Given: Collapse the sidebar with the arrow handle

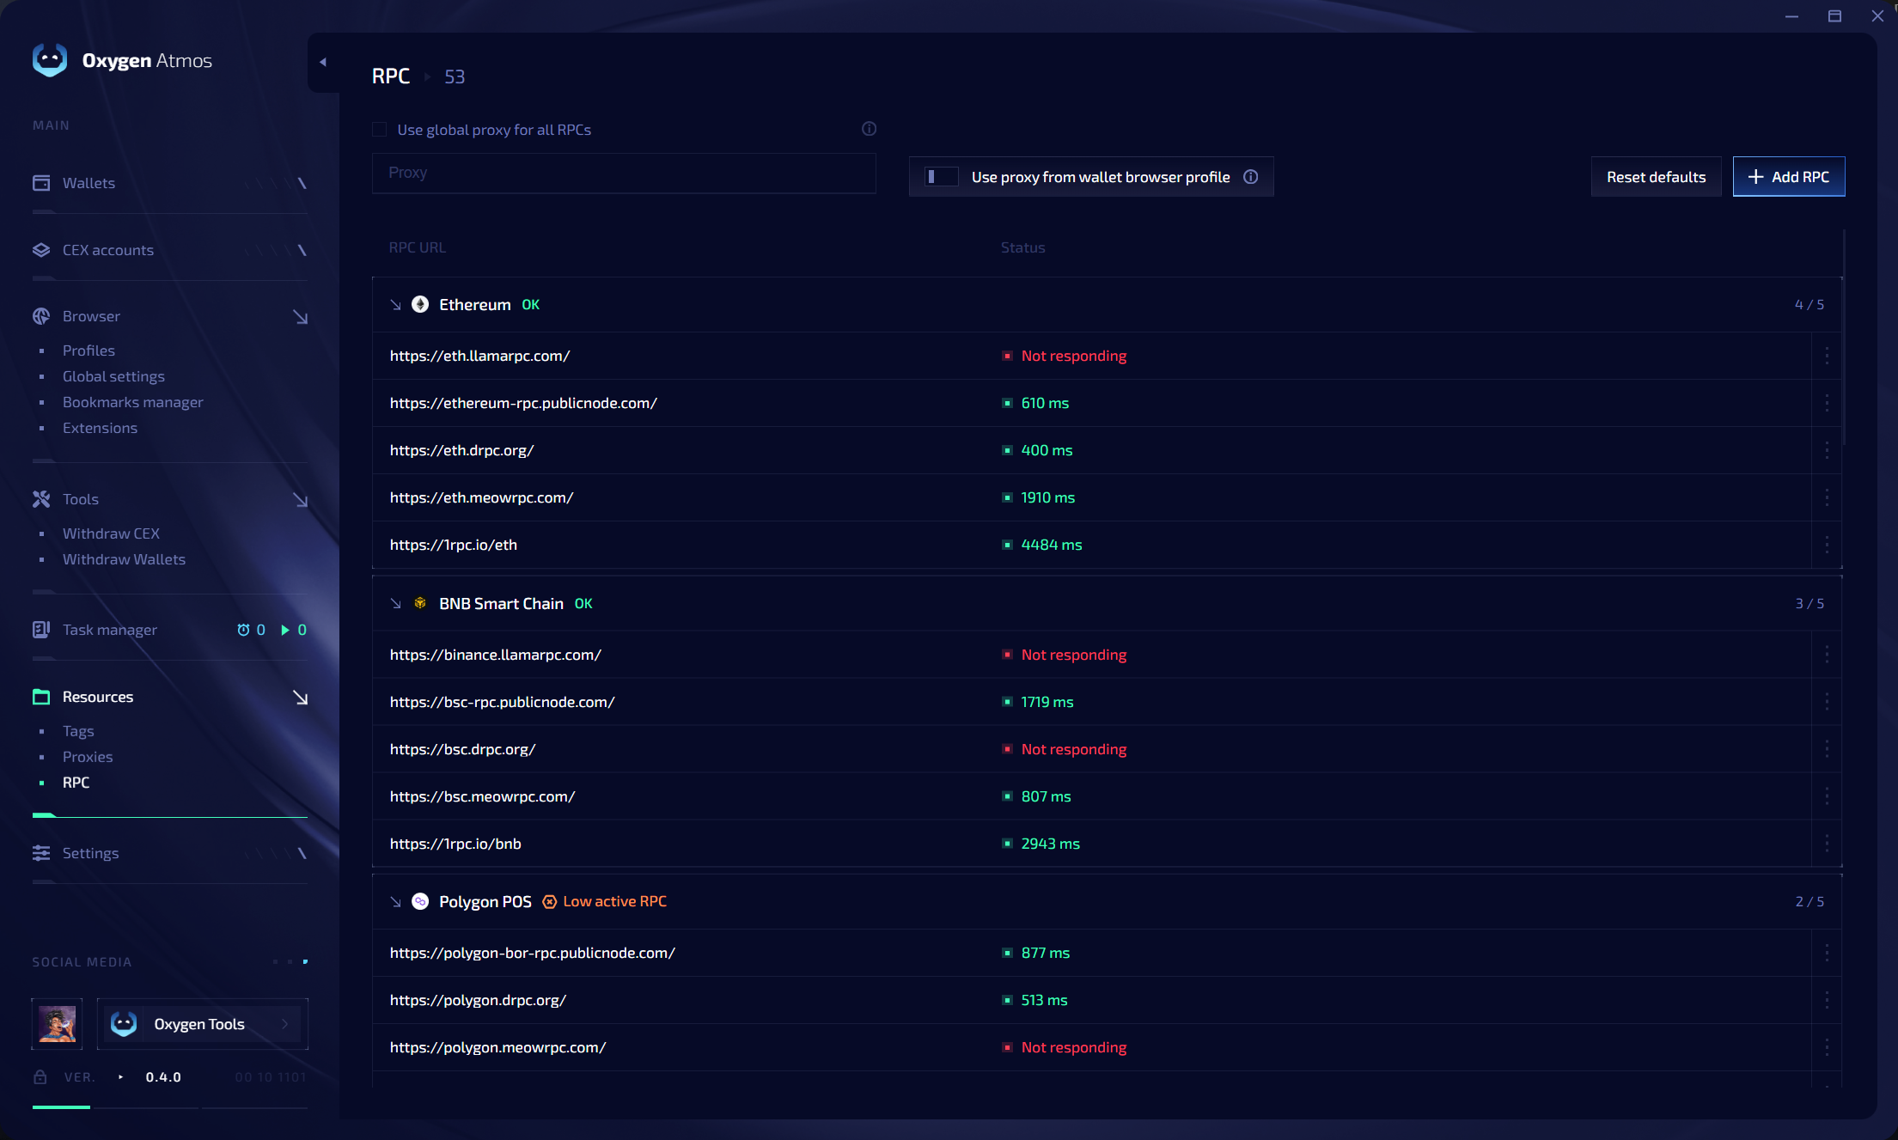Looking at the screenshot, I should point(323,62).
